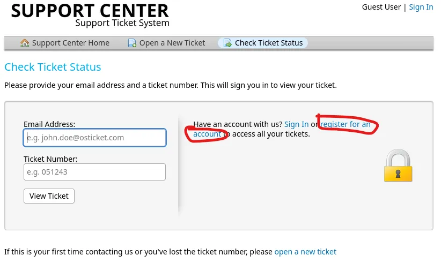Click the 'Email Address:' field label
The height and width of the screenshot is (263, 441).
point(49,124)
